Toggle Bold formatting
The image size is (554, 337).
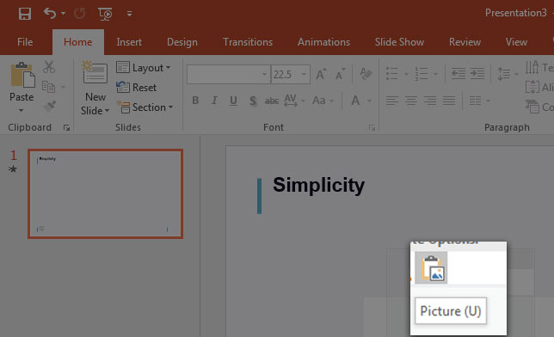click(x=195, y=101)
